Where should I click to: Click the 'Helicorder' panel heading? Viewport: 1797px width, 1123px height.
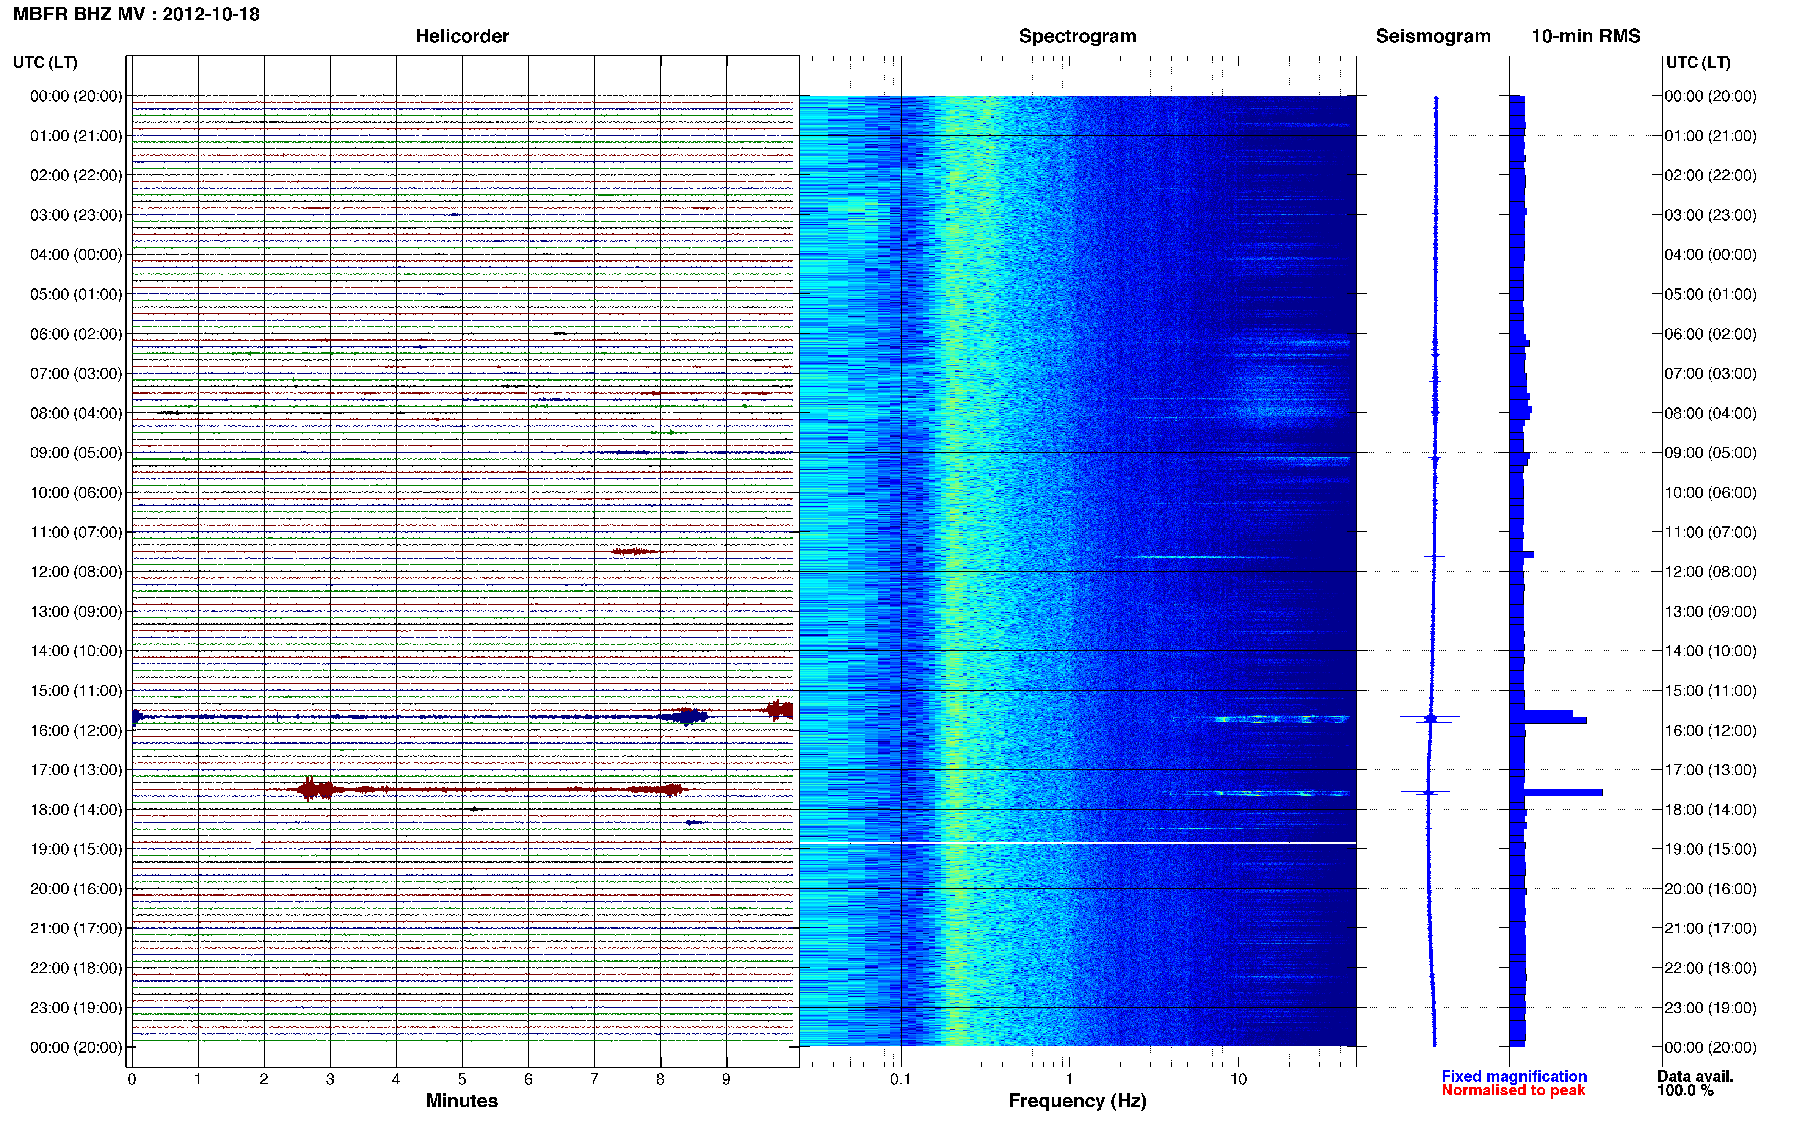(461, 36)
